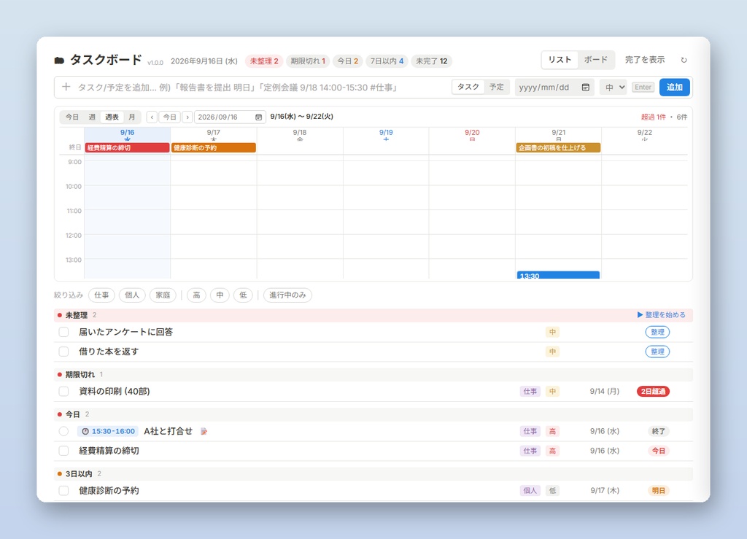
Task: Click the 9/16 column header
Action: click(x=127, y=135)
